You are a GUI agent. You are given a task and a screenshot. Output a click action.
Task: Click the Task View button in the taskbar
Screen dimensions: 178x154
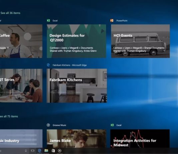pyautogui.click(x=33, y=151)
